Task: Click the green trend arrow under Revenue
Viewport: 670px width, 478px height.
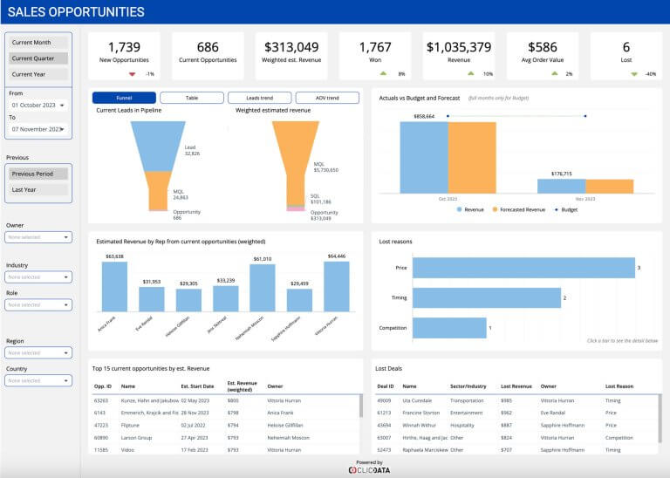Action: (x=470, y=74)
